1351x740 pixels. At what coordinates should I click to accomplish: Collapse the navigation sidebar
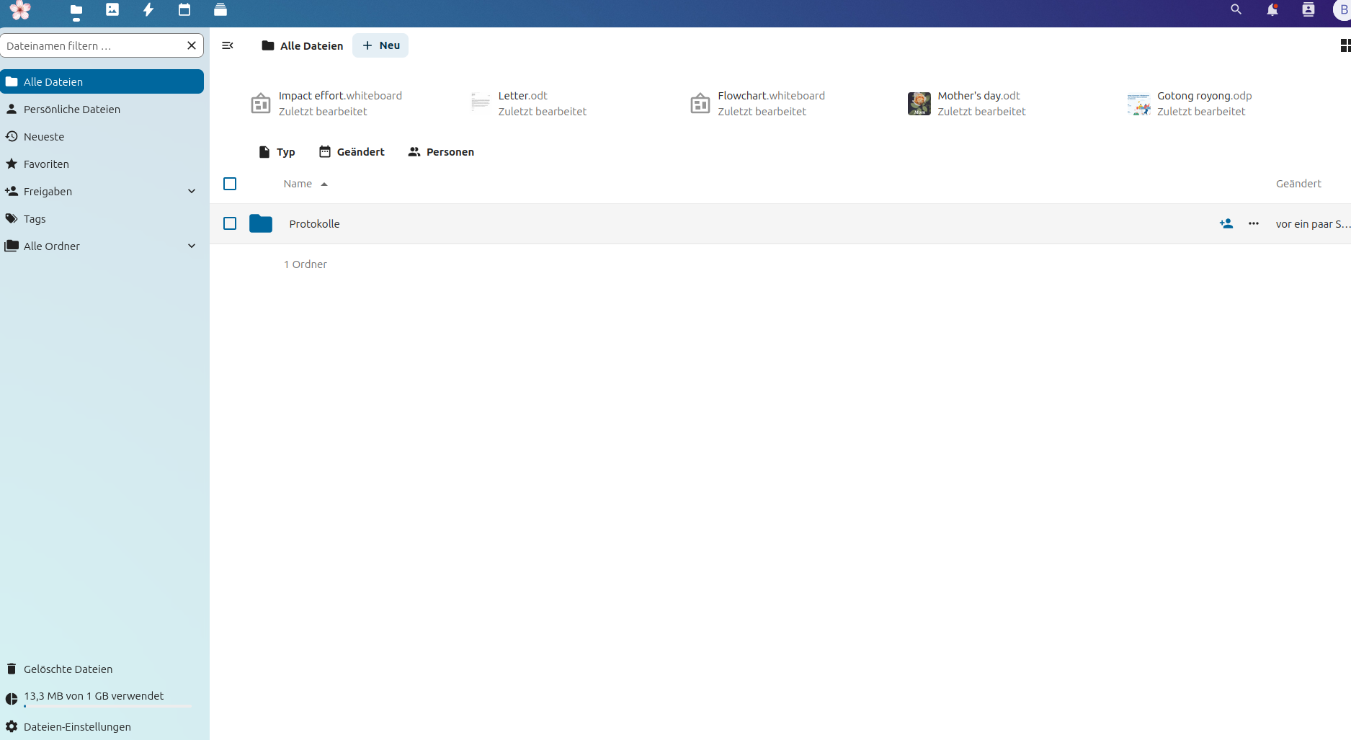[228, 45]
